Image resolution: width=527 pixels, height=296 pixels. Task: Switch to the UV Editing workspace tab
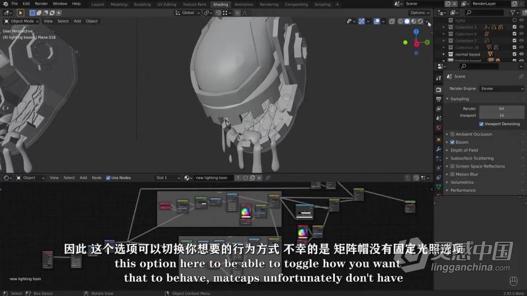point(167,5)
